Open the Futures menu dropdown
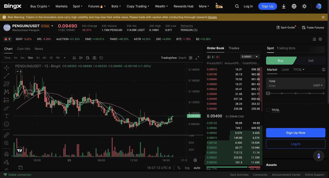The height and width of the screenshot is (178, 329). tap(97, 6)
